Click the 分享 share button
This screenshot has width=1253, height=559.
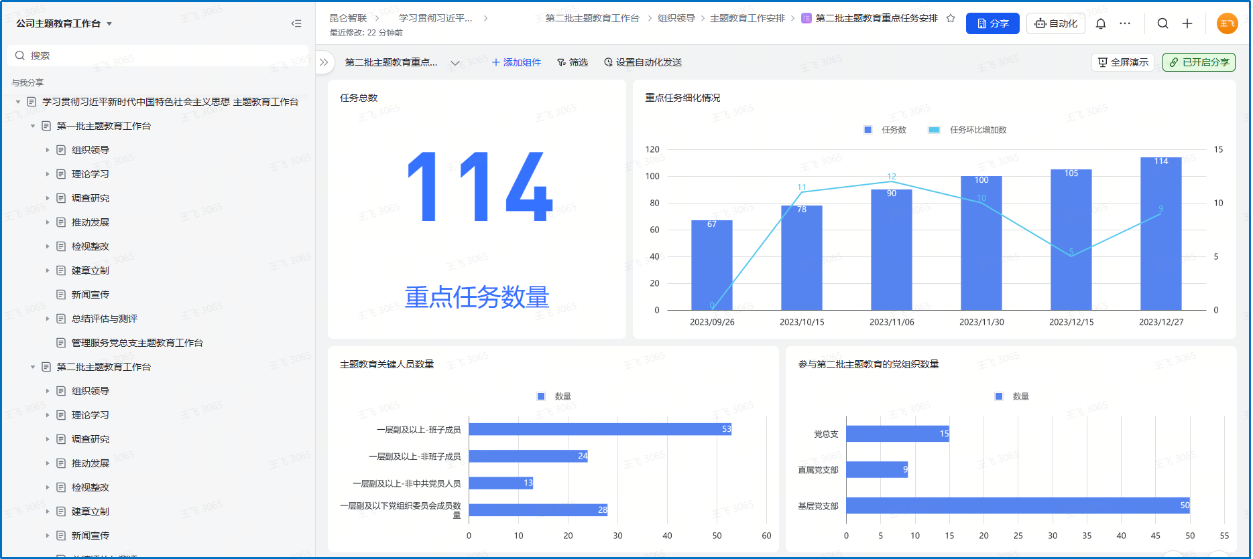(992, 23)
